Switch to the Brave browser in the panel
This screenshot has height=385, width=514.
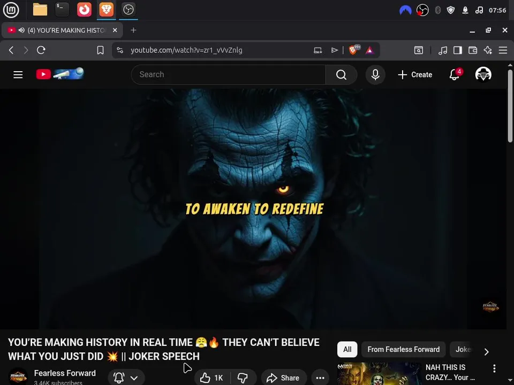click(x=106, y=10)
